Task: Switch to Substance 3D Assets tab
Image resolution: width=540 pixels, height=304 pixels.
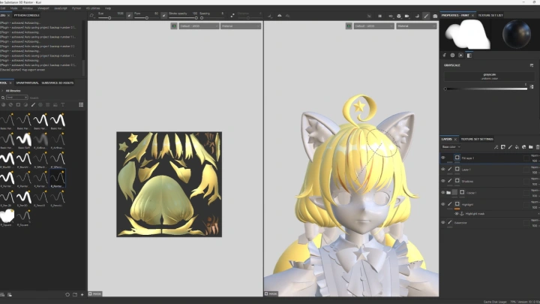Action: coord(58,83)
